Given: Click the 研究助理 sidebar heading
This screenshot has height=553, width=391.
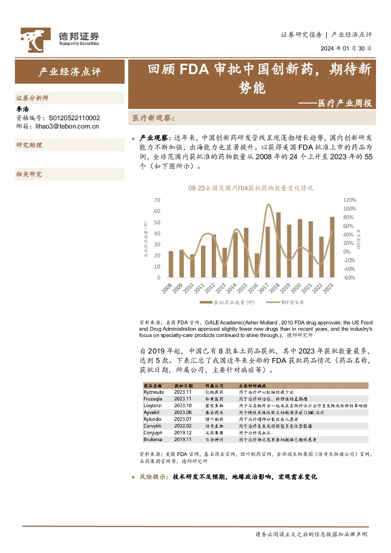Looking at the screenshot, I should [29, 145].
